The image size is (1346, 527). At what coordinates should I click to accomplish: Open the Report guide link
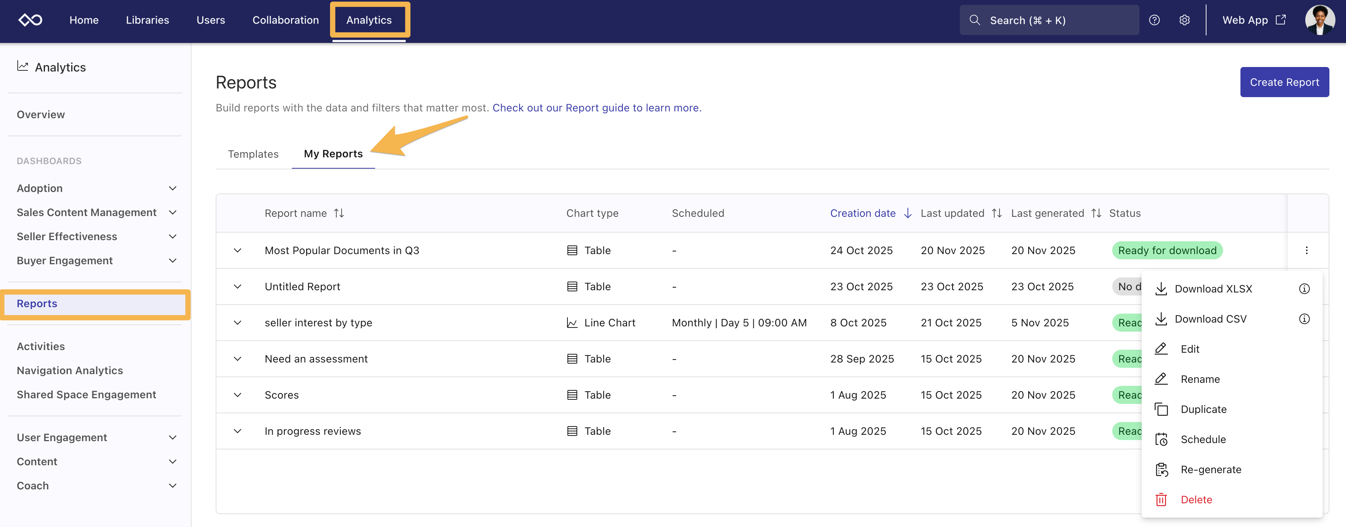click(596, 108)
